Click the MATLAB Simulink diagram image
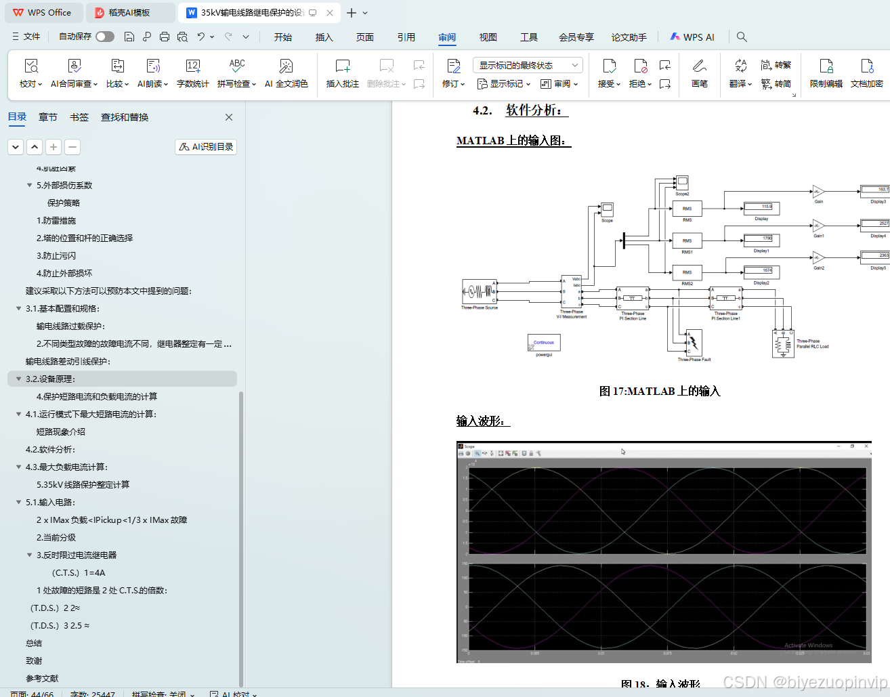Image resolution: width=890 pixels, height=697 pixels. 675,269
